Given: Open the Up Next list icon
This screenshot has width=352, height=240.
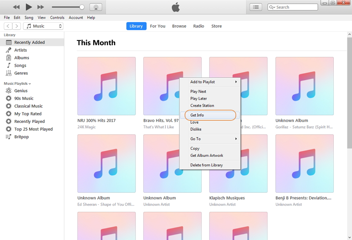Looking at the screenshot, I should tap(256, 7).
